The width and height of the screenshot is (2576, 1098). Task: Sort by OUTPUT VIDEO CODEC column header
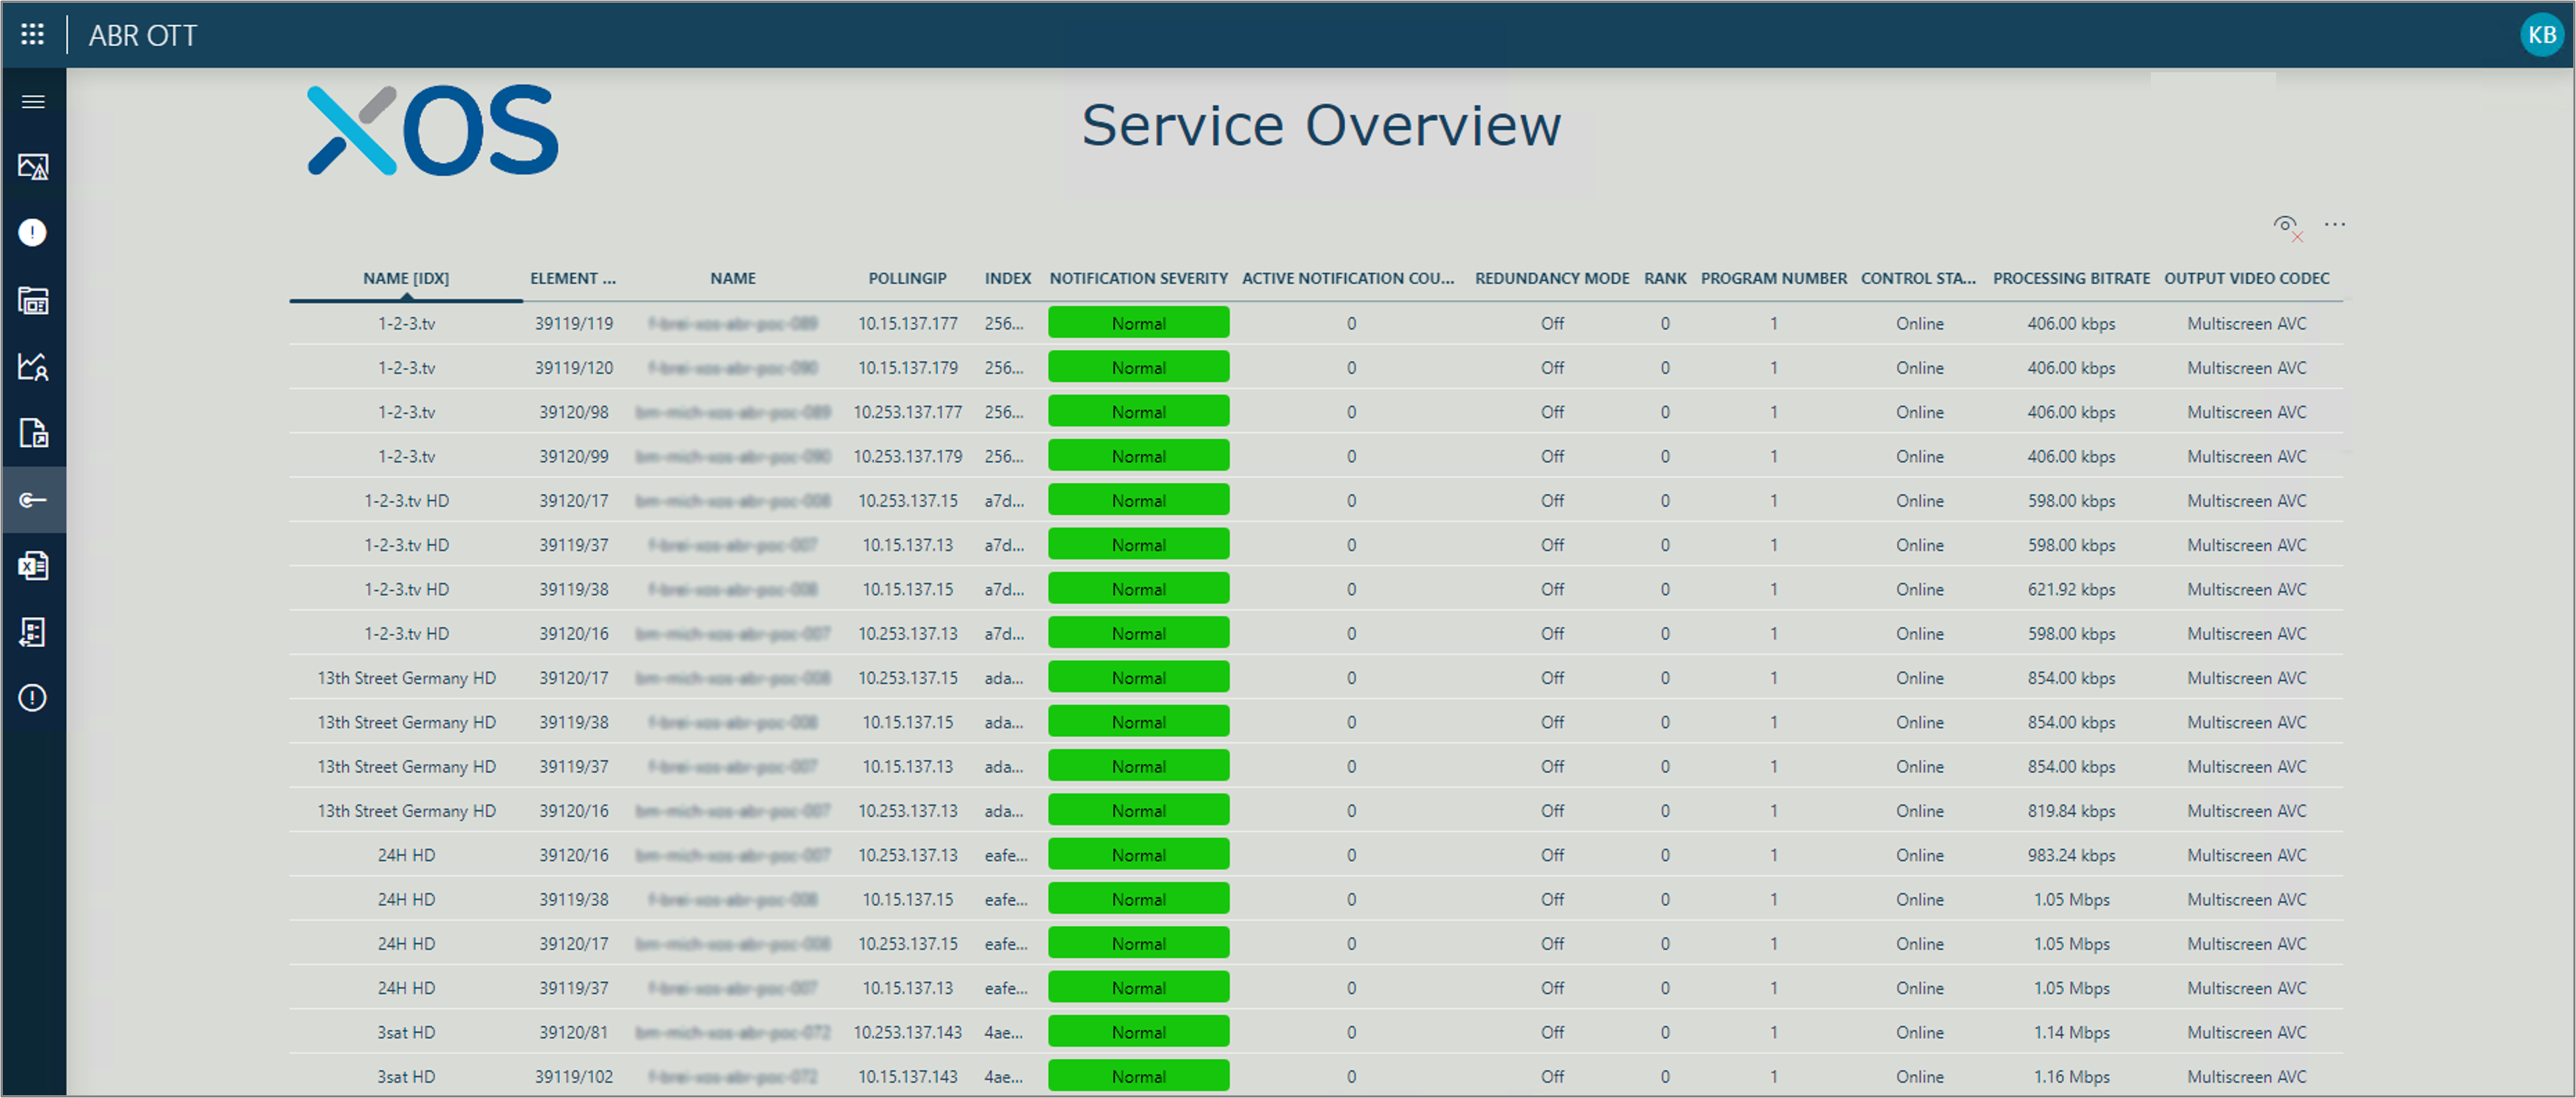point(2246,278)
